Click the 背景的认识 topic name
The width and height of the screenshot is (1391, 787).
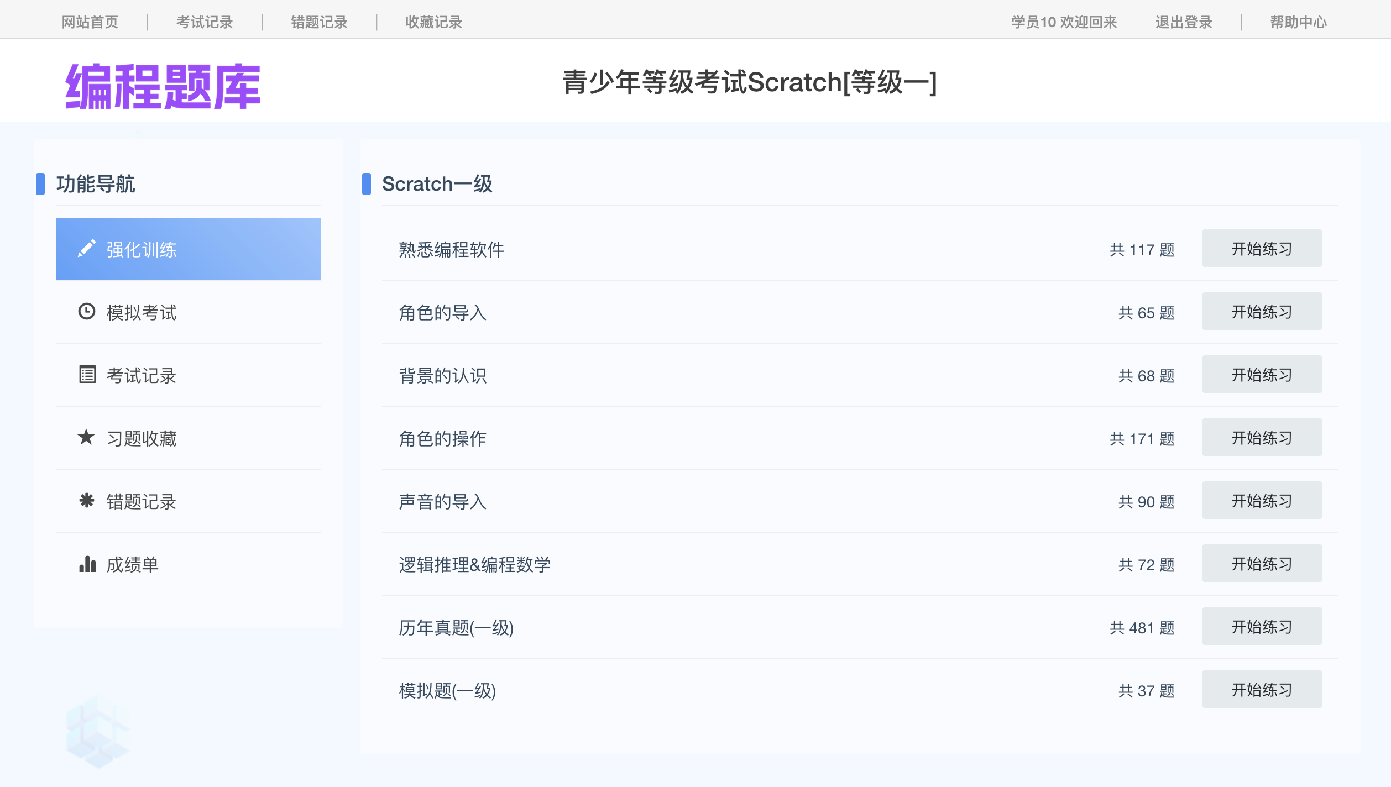[x=443, y=375]
